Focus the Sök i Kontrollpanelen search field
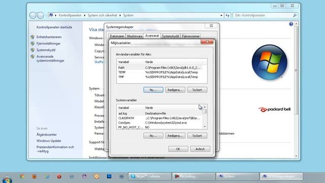 tap(263, 15)
